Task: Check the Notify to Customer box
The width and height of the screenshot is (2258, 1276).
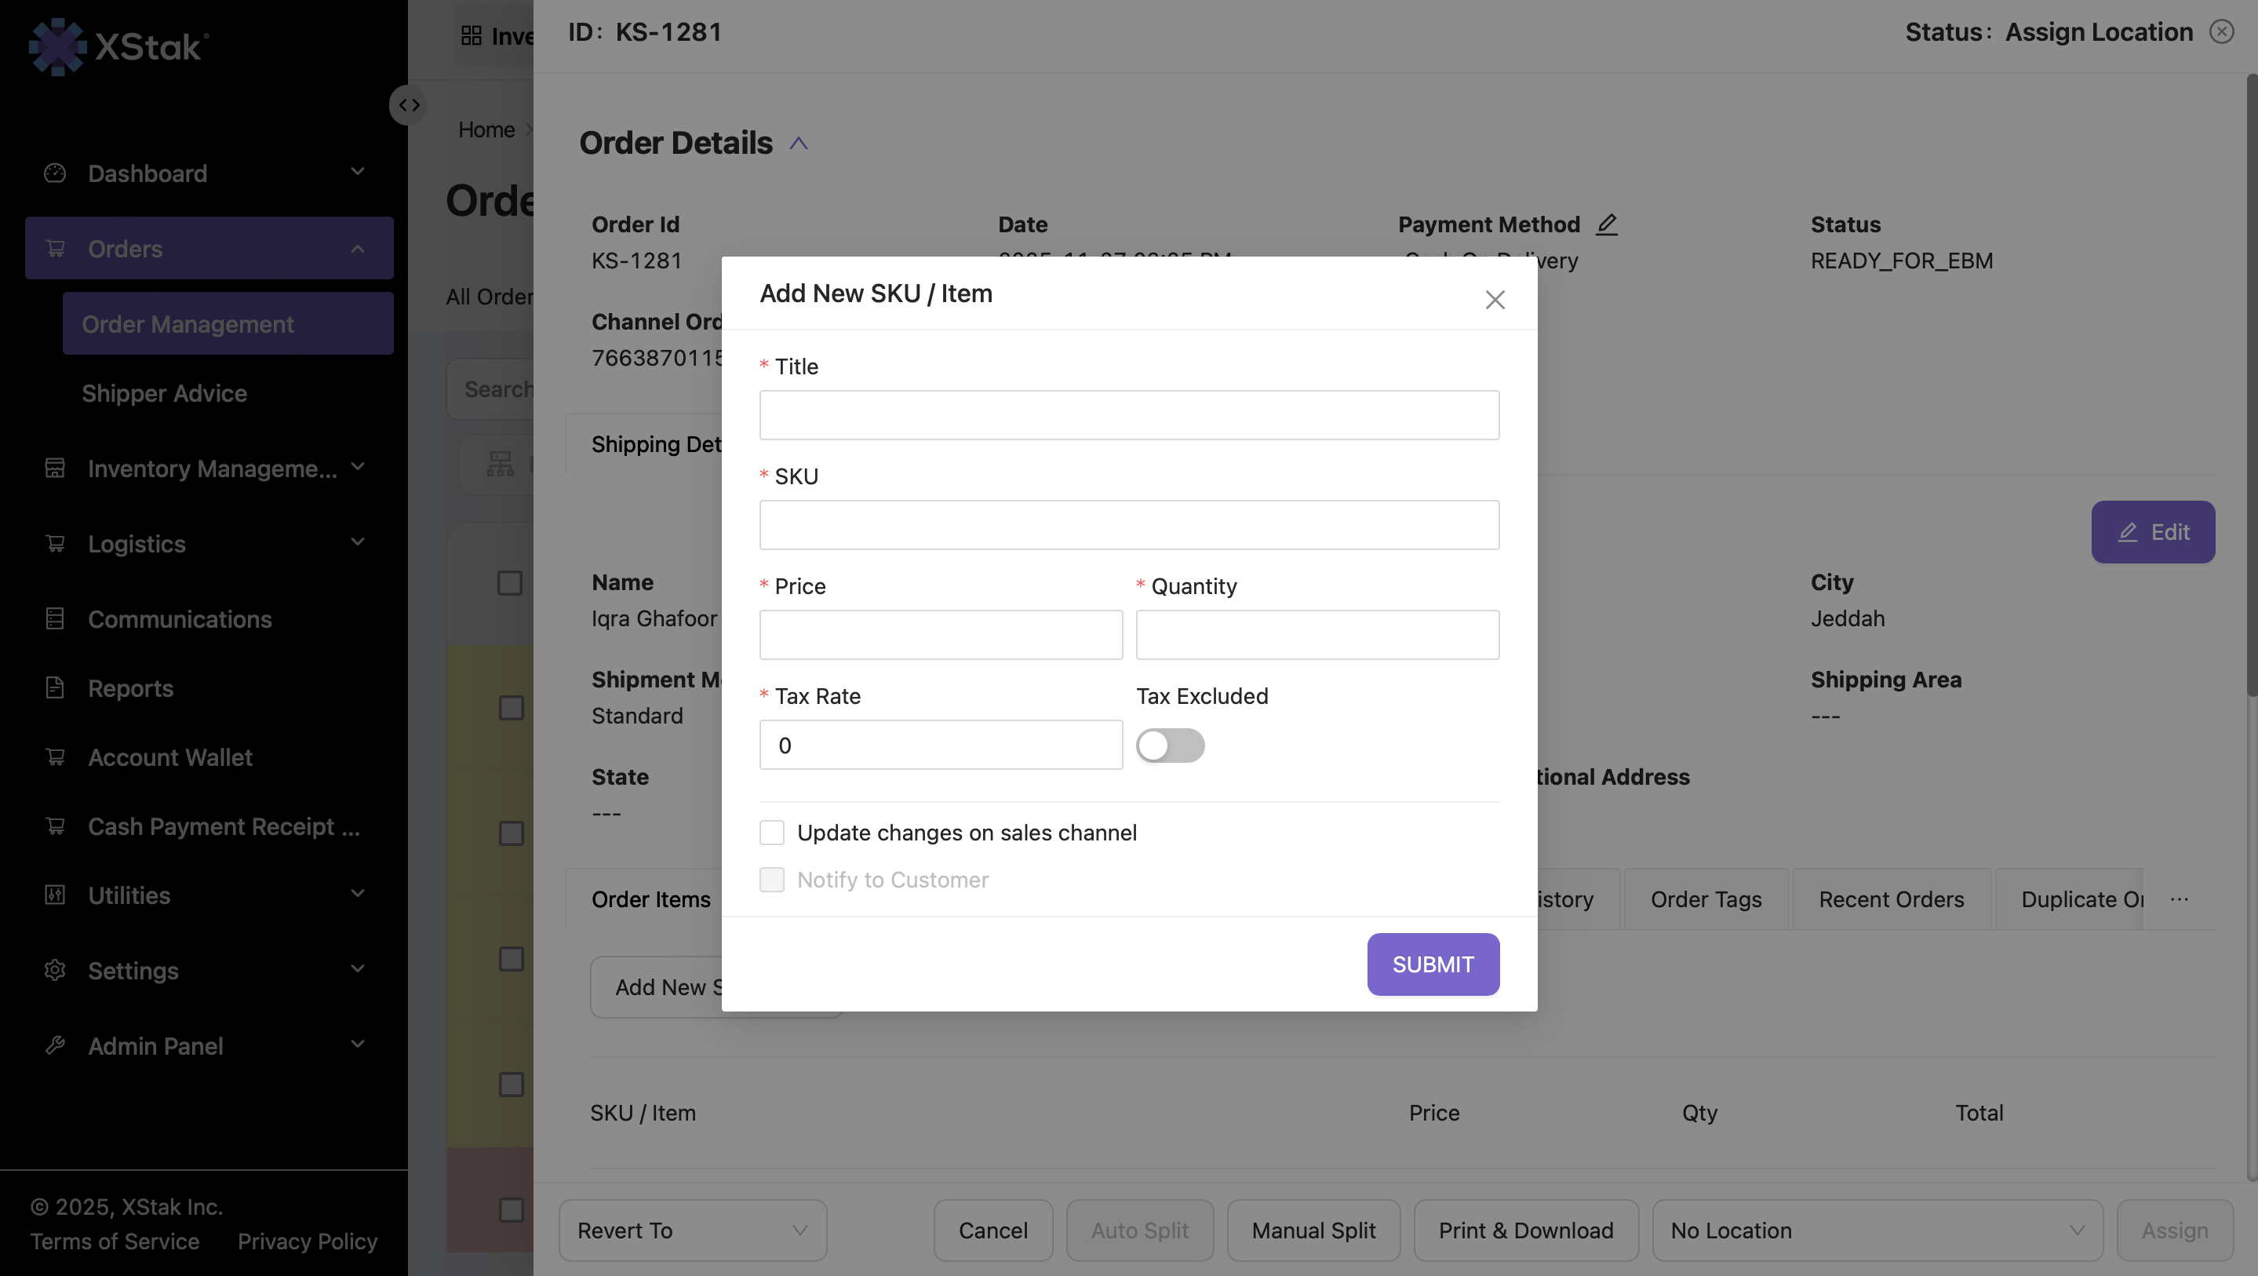Action: (x=771, y=880)
